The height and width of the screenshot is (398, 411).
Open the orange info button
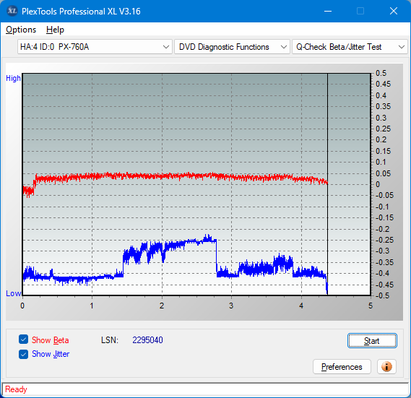[x=386, y=366]
